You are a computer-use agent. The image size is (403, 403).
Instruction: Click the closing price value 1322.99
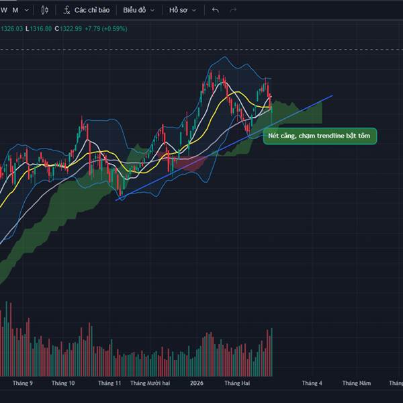point(71,28)
